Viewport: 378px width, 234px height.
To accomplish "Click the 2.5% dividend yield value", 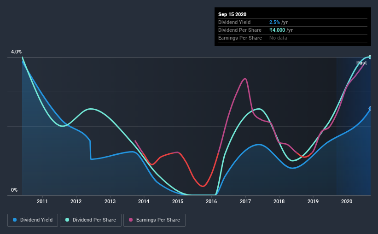I will pos(274,22).
